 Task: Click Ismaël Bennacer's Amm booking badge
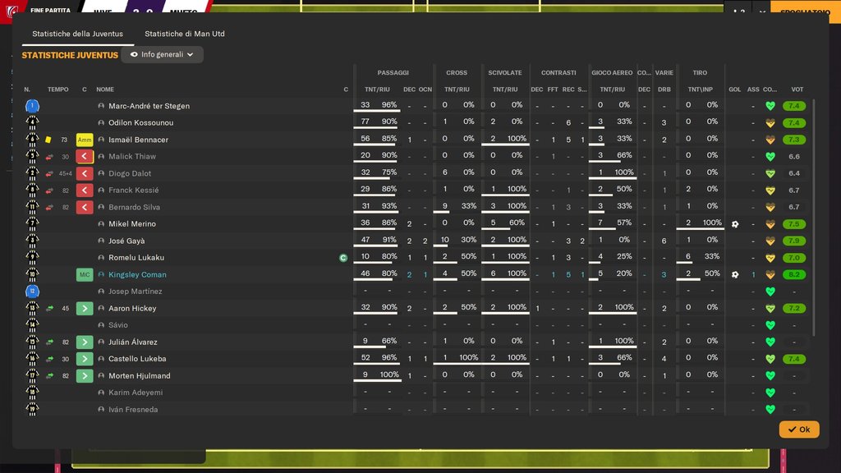tap(85, 140)
